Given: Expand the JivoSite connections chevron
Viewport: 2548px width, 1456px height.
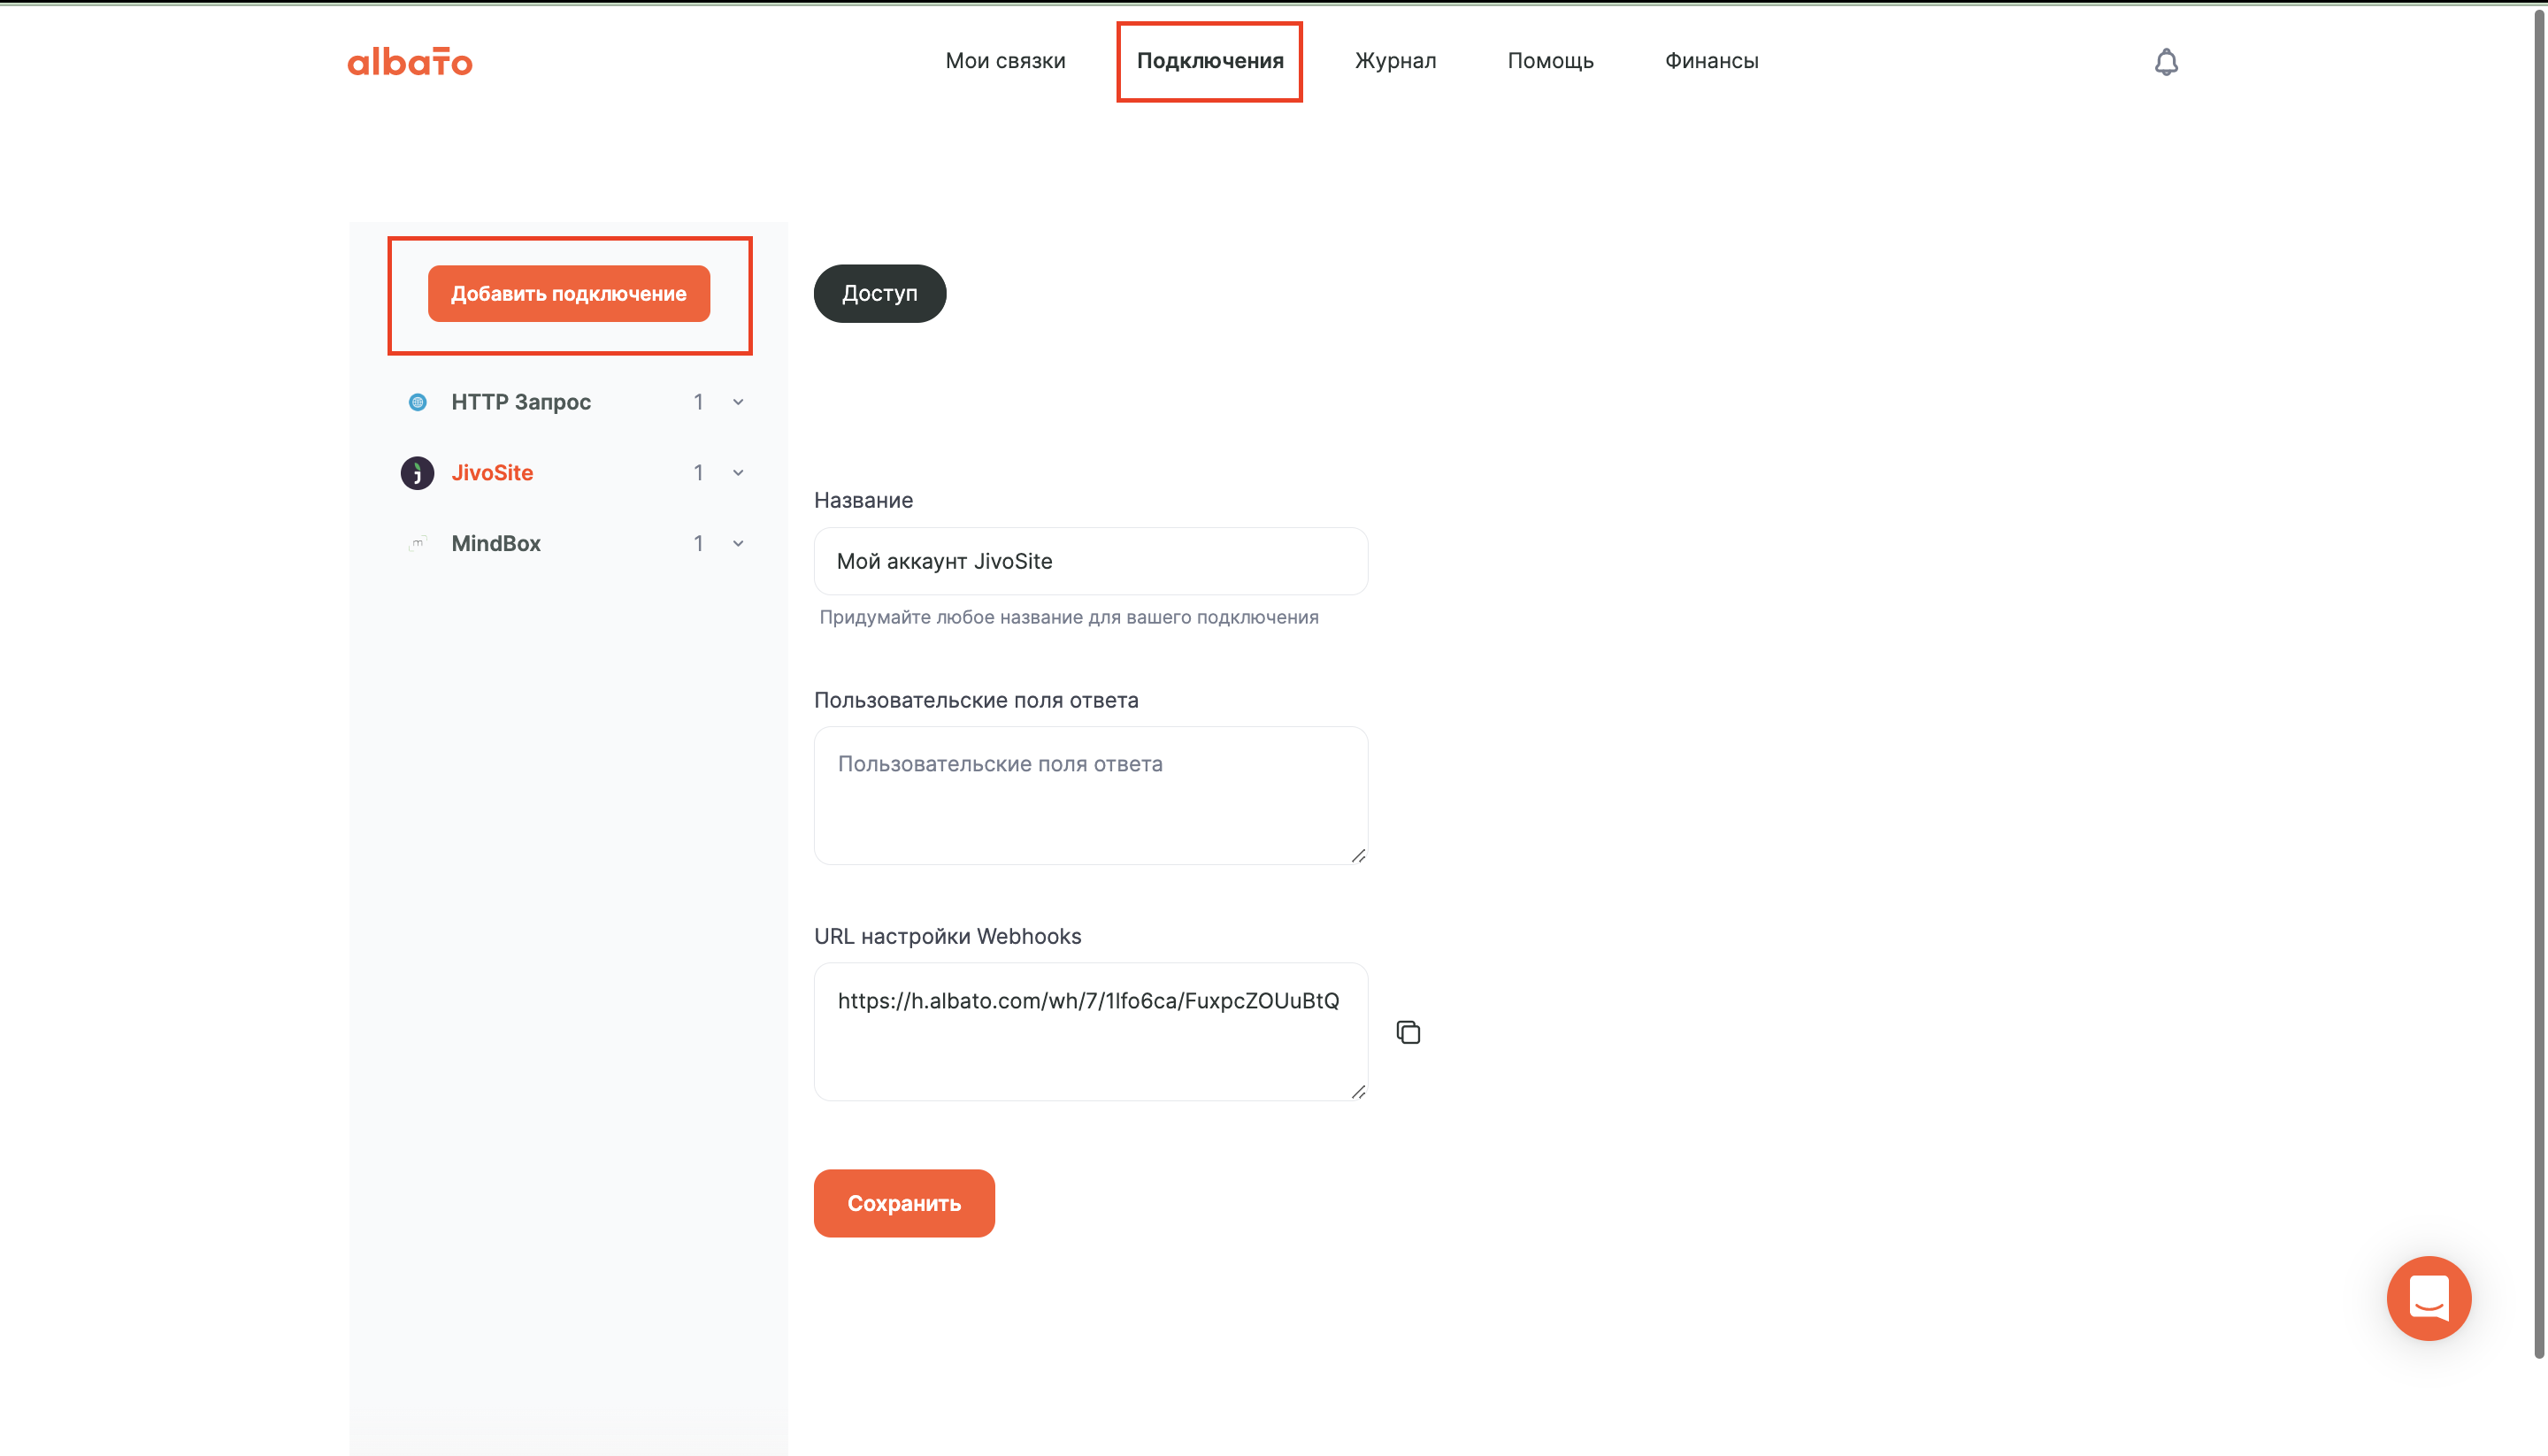Looking at the screenshot, I should 738,473.
